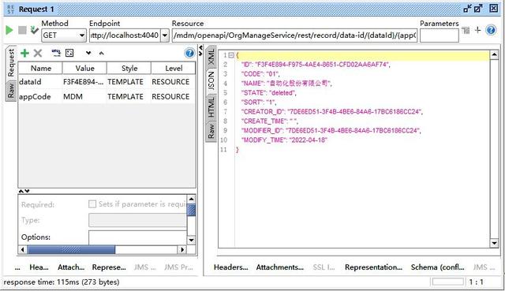Open the Representations button under the response

pos(373,267)
